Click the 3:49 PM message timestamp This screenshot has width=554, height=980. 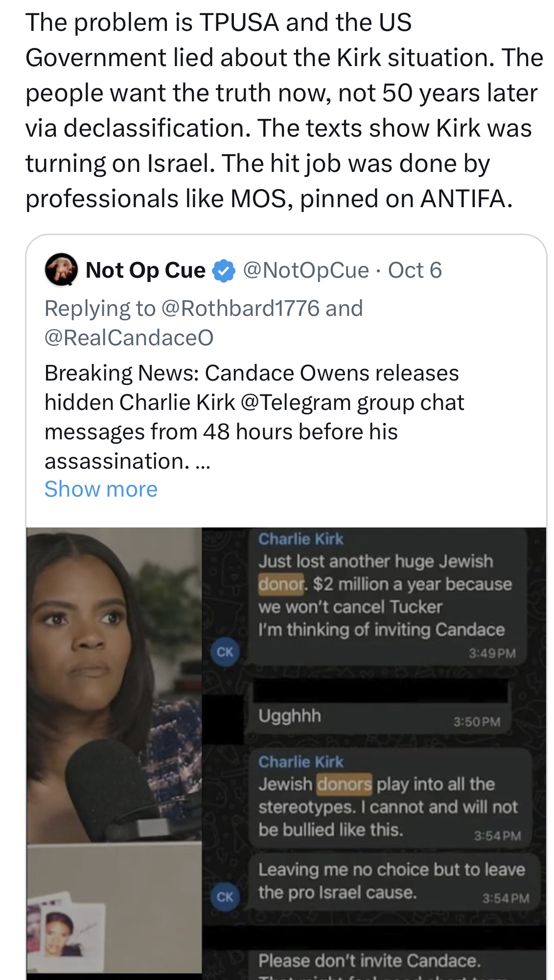pos(492,653)
